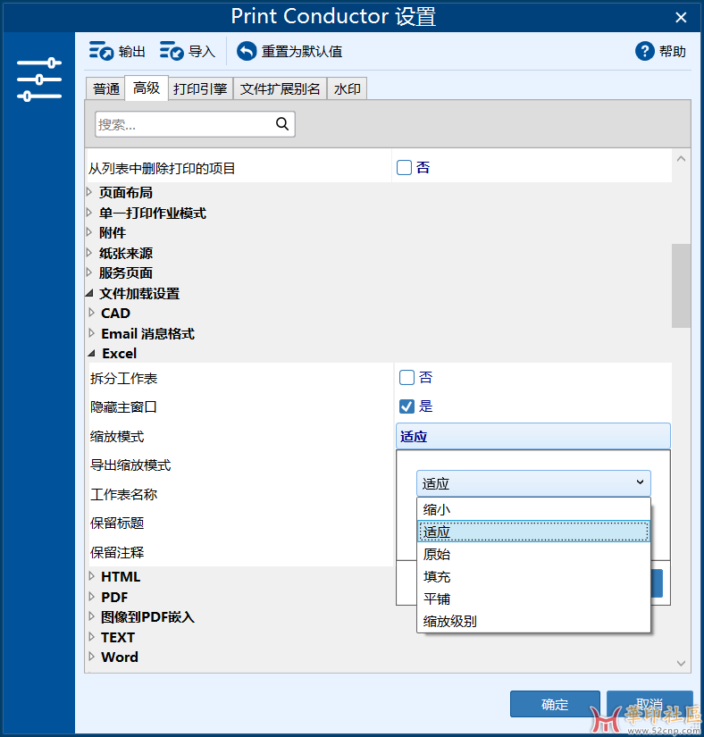Expand the 单一打印作业模式 section
Image resolution: width=704 pixels, height=737 pixels.
point(89,213)
